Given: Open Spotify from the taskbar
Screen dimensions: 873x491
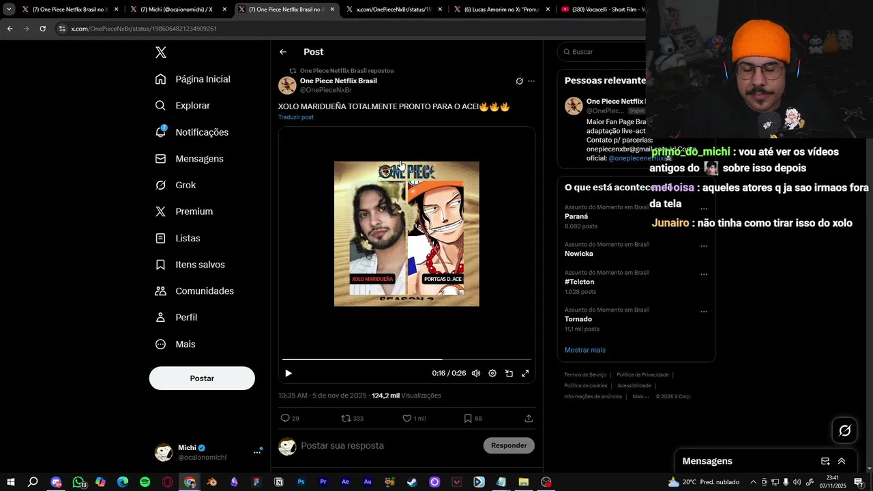Looking at the screenshot, I should pyautogui.click(x=145, y=482).
